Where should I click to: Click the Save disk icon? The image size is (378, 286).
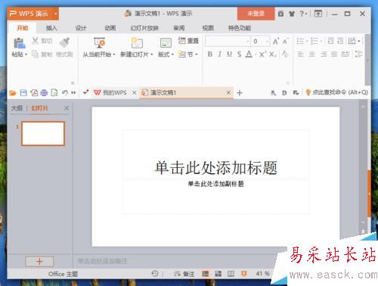(x=23, y=93)
